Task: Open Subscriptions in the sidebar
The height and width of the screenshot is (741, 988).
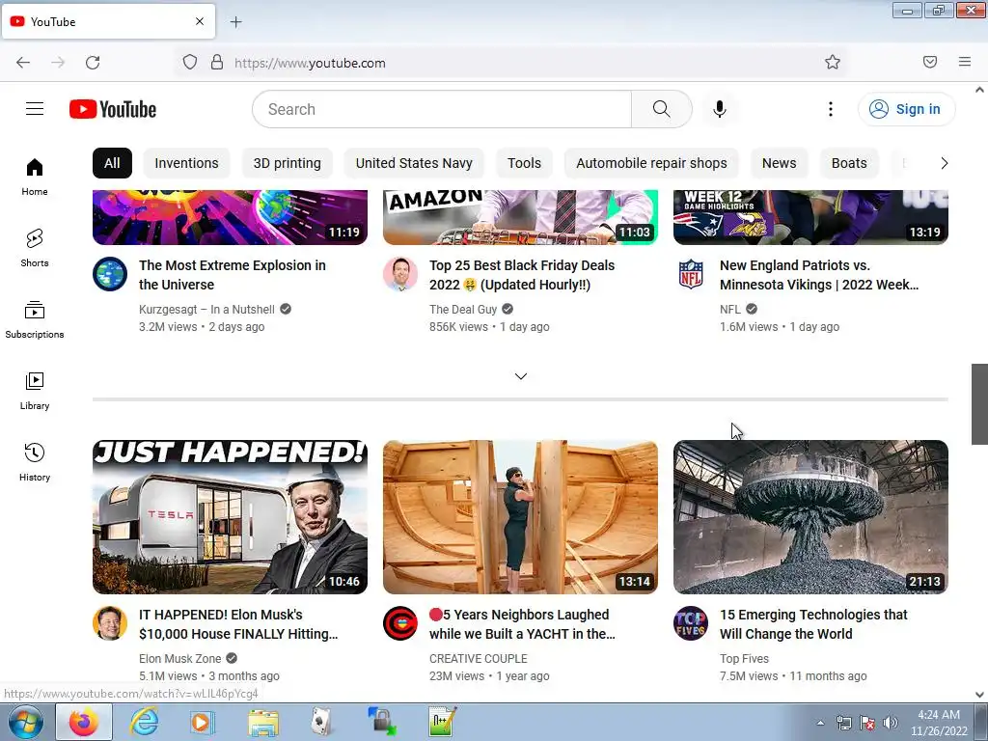Action: click(x=35, y=320)
